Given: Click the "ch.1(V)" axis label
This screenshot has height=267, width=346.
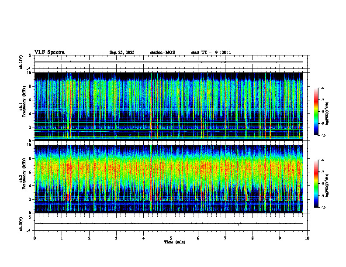Looking at the screenshot, I should coord(21,62).
